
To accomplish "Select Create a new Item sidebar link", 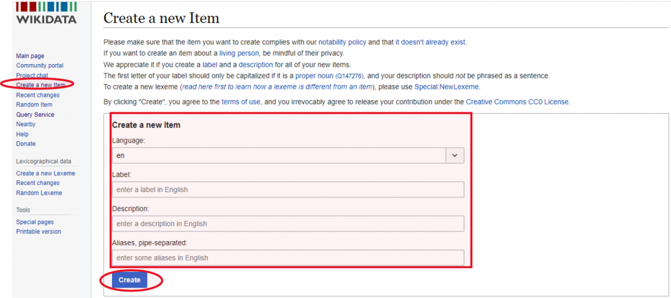I will coord(41,85).
